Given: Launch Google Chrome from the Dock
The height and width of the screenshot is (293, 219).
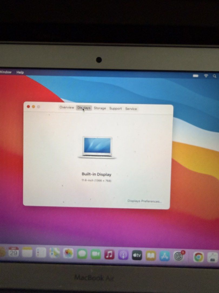Looking at the screenshot, I should 198,257.
